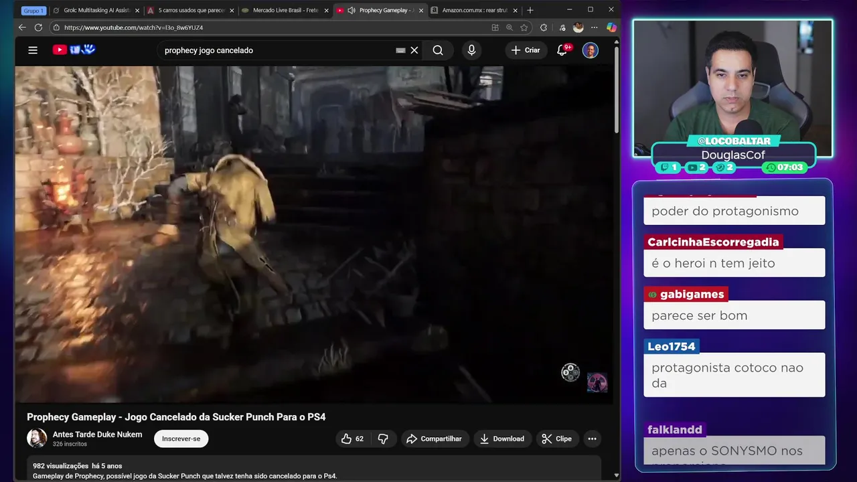Image resolution: width=857 pixels, height=482 pixels.
Task: Mute audio on Prophecy Gameplay tab
Action: [352, 10]
